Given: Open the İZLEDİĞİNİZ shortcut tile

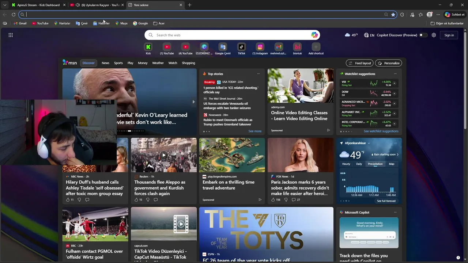Looking at the screenshot, I should click(204, 49).
